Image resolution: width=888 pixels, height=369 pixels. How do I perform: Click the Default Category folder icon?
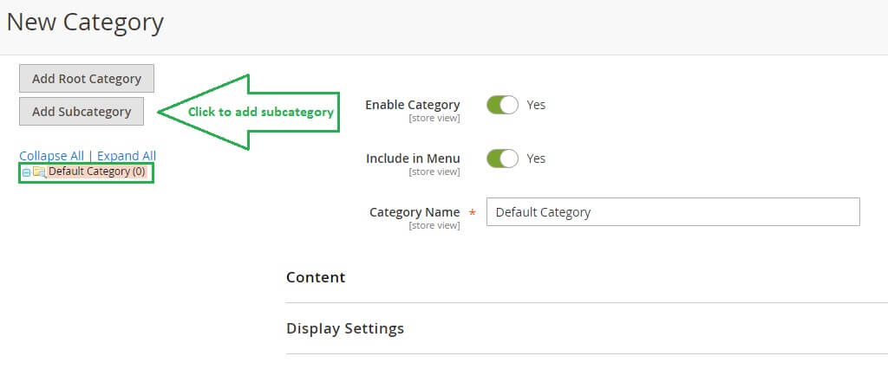pyautogui.click(x=39, y=172)
